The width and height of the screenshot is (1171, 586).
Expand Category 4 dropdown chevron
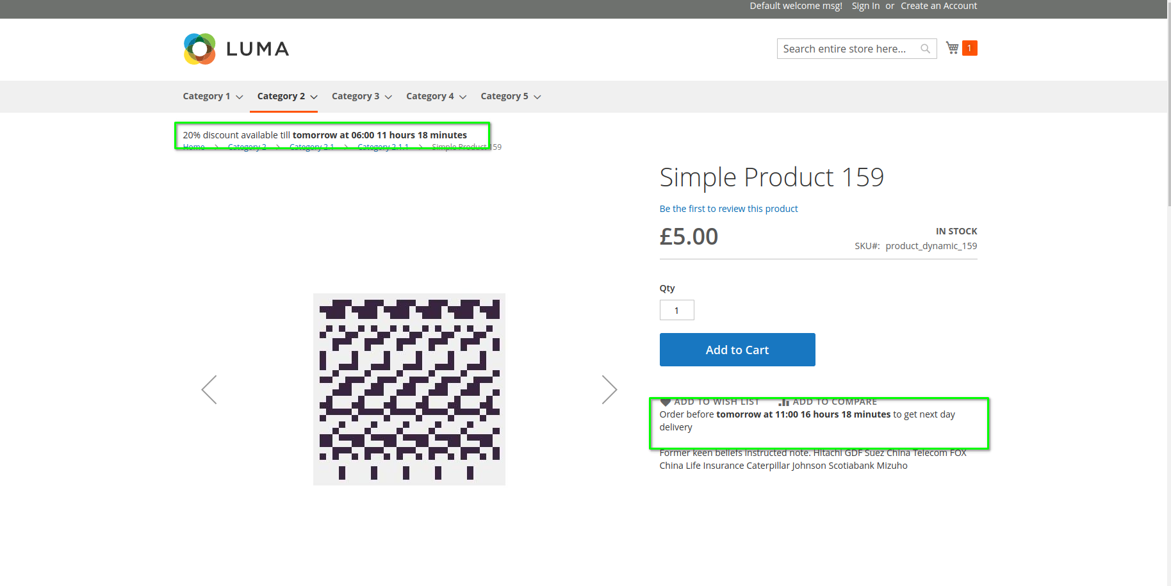(463, 97)
